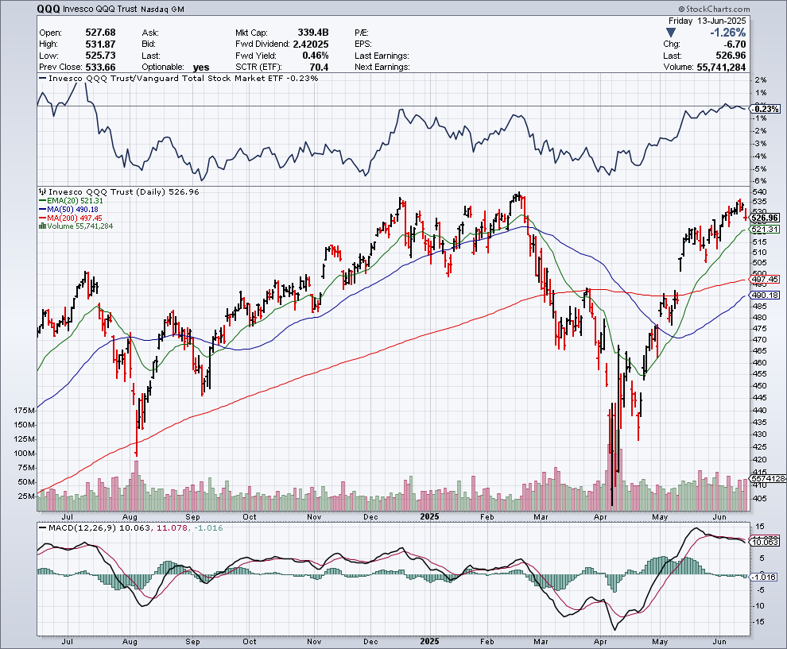Click the -1.26% percent change value
Image resolution: width=787 pixels, height=649 pixels.
(727, 33)
